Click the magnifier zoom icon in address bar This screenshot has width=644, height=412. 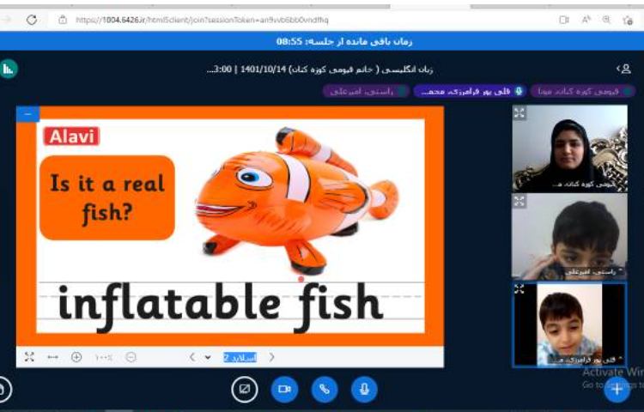[606, 19]
